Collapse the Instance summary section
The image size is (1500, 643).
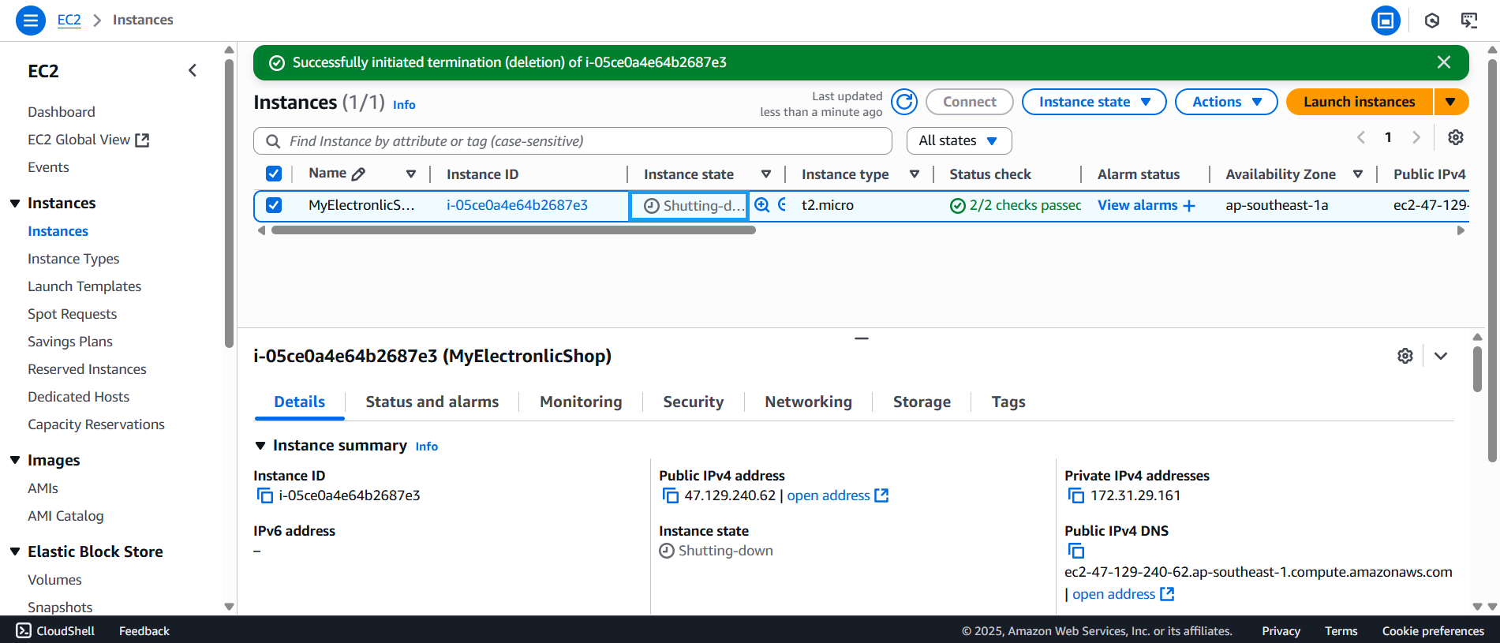pyautogui.click(x=260, y=446)
